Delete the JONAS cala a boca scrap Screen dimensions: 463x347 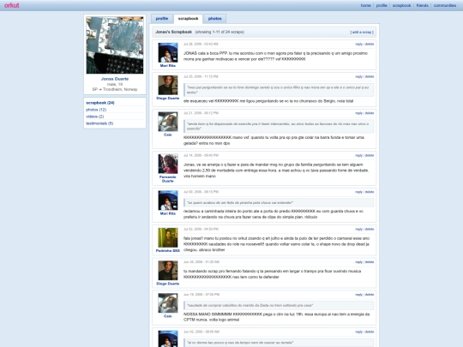coord(370,44)
